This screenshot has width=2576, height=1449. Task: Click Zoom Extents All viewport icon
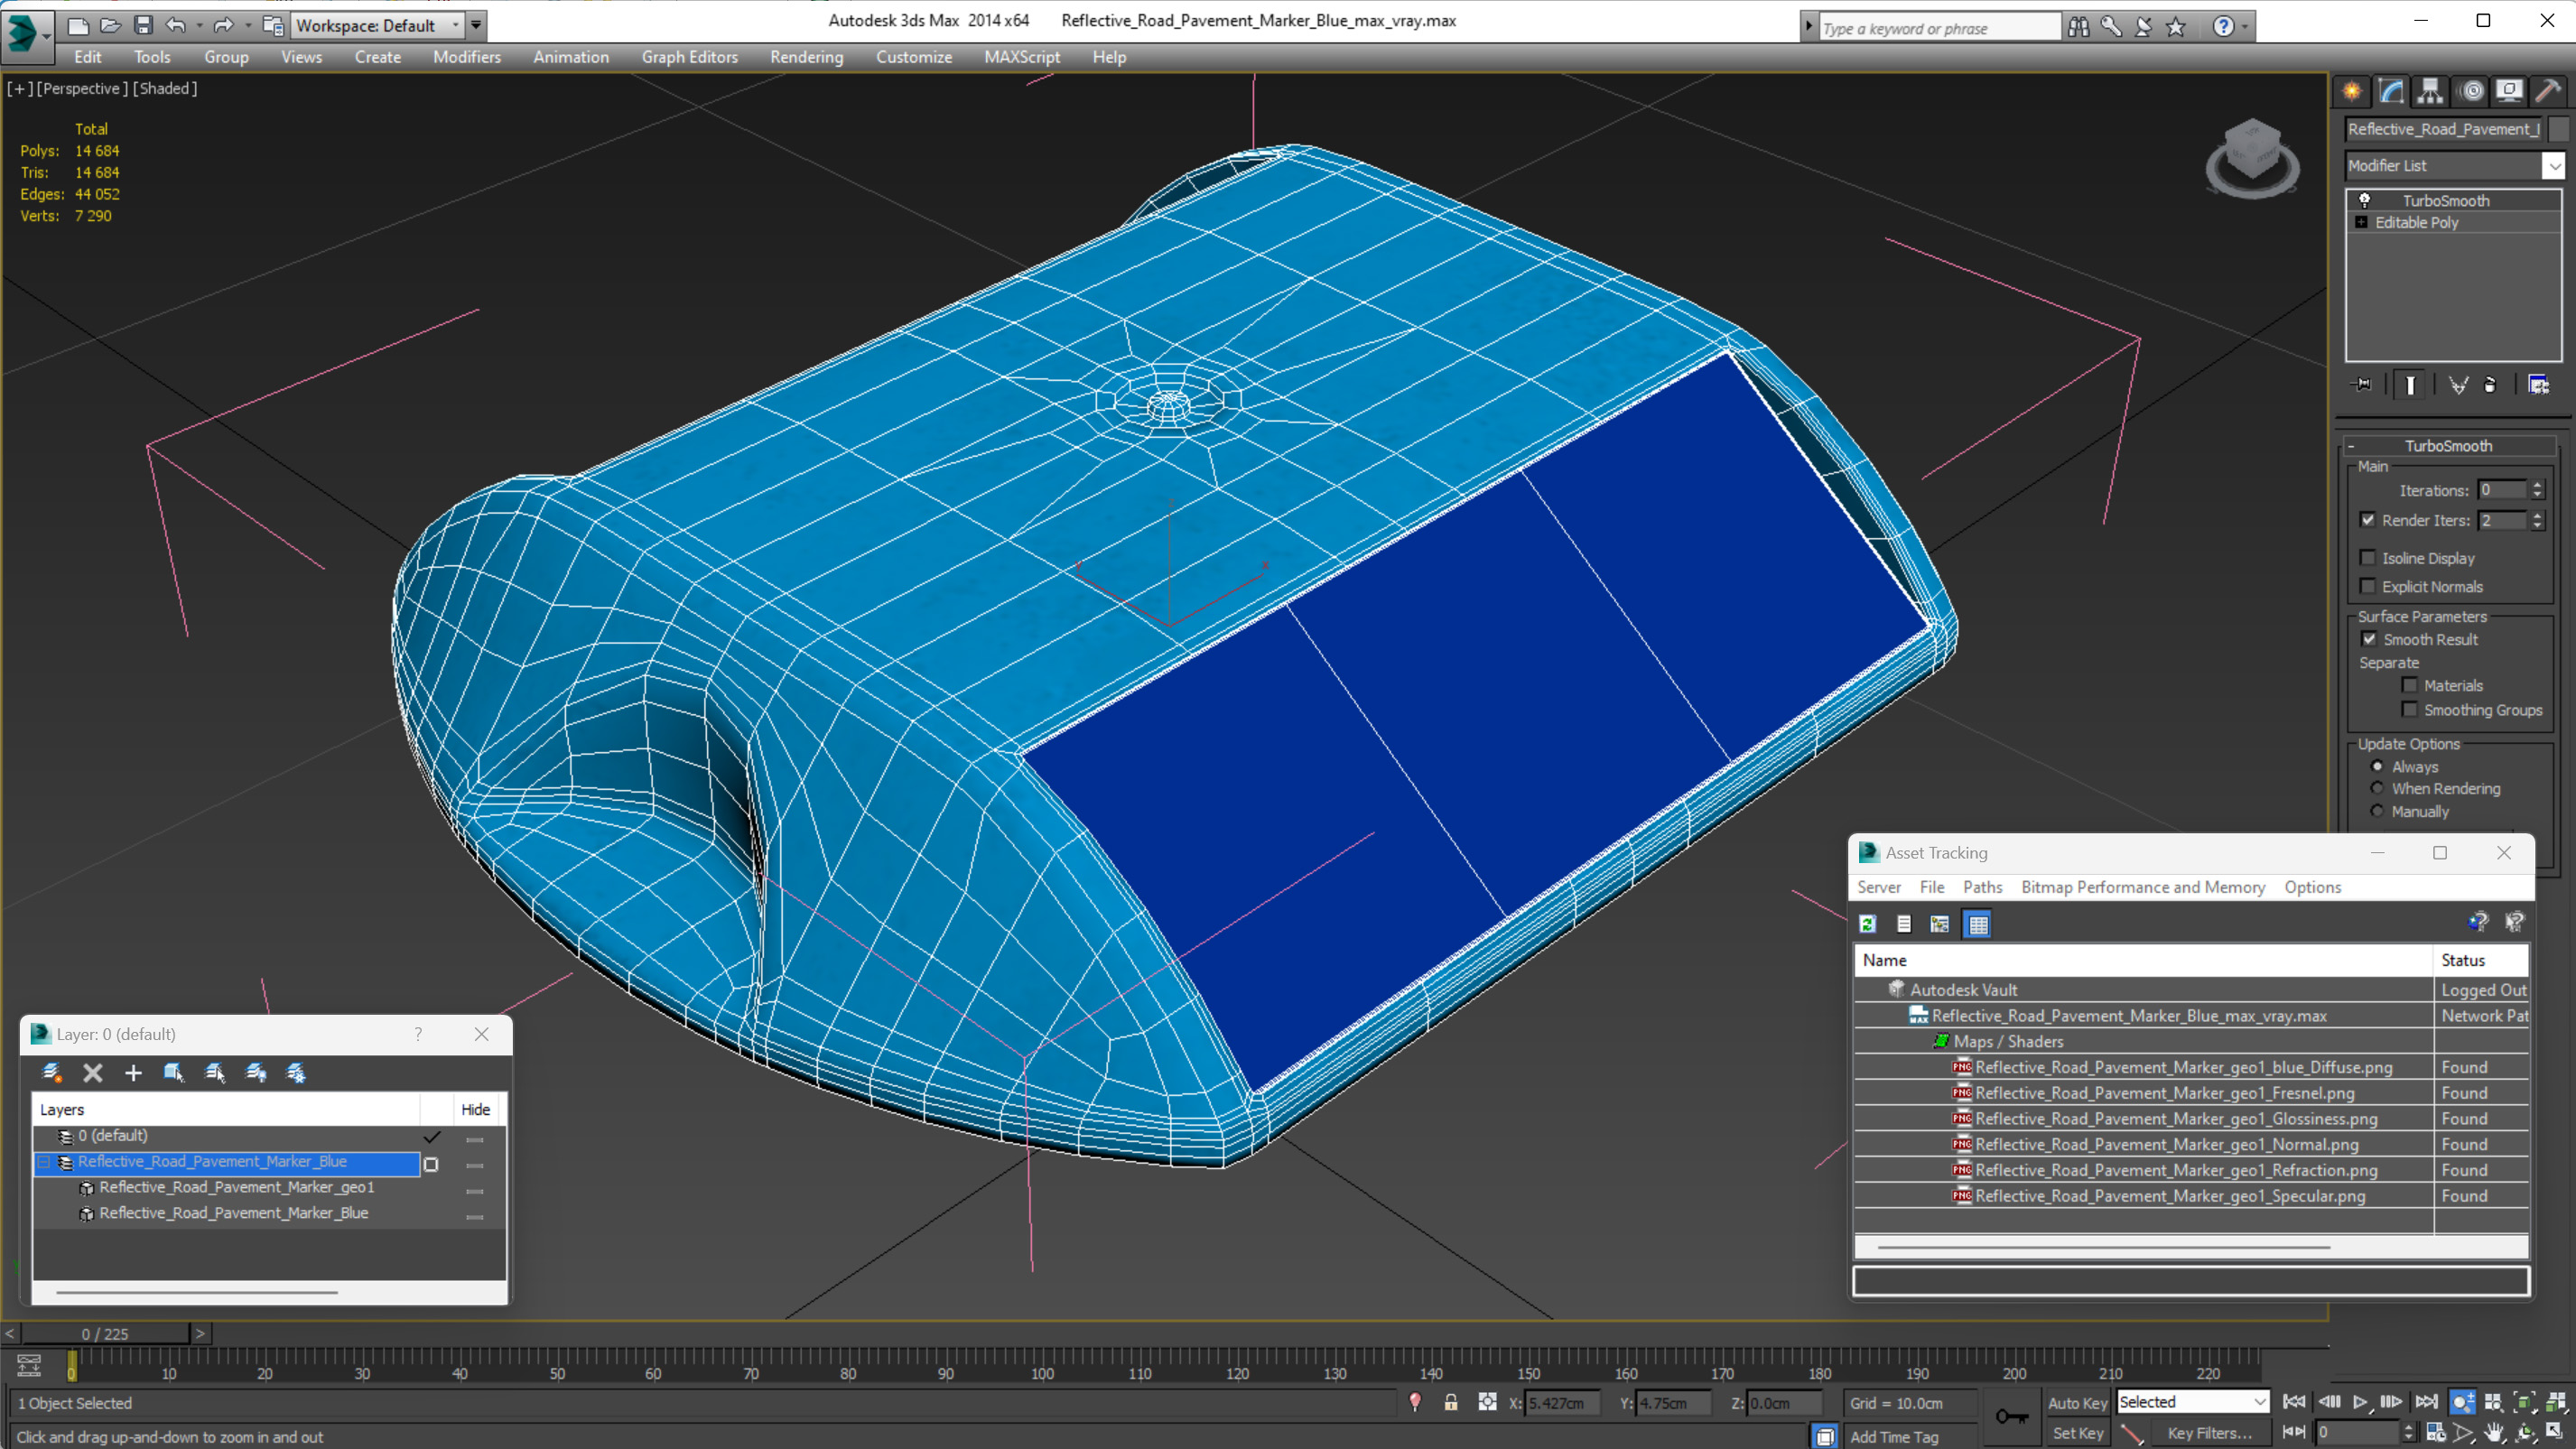(x=2555, y=1402)
